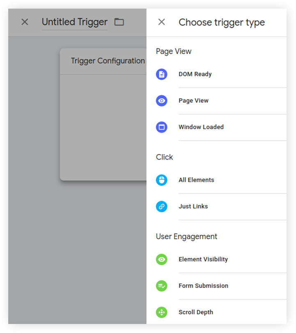Select the DOM Ready trigger icon

click(x=162, y=74)
